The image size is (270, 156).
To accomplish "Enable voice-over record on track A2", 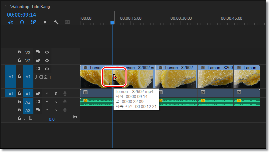I will pyautogui.click(x=65, y=102).
